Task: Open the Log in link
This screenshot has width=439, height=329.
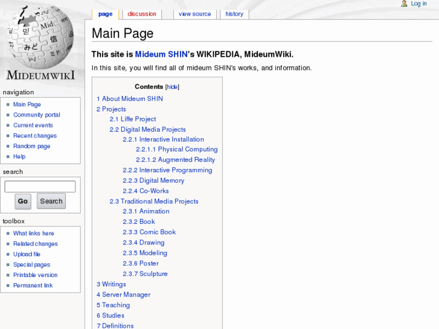Action: click(418, 4)
